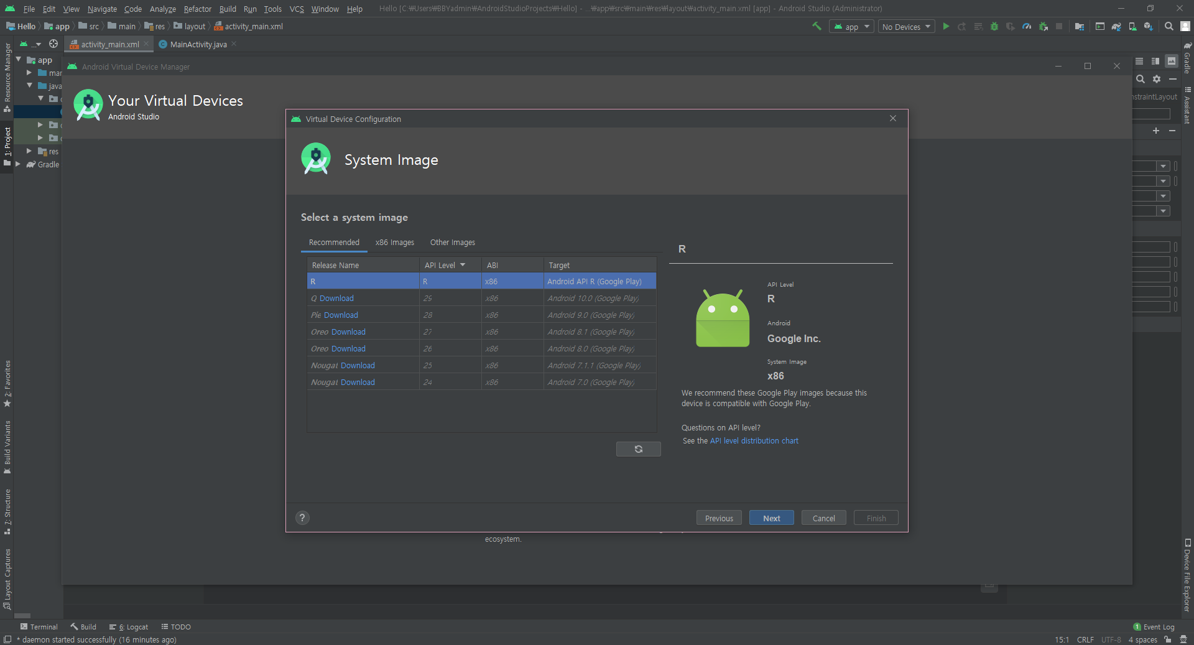Viewport: 1194px width, 645px height.
Task: Click the Stop square icon
Action: pyautogui.click(x=1059, y=26)
